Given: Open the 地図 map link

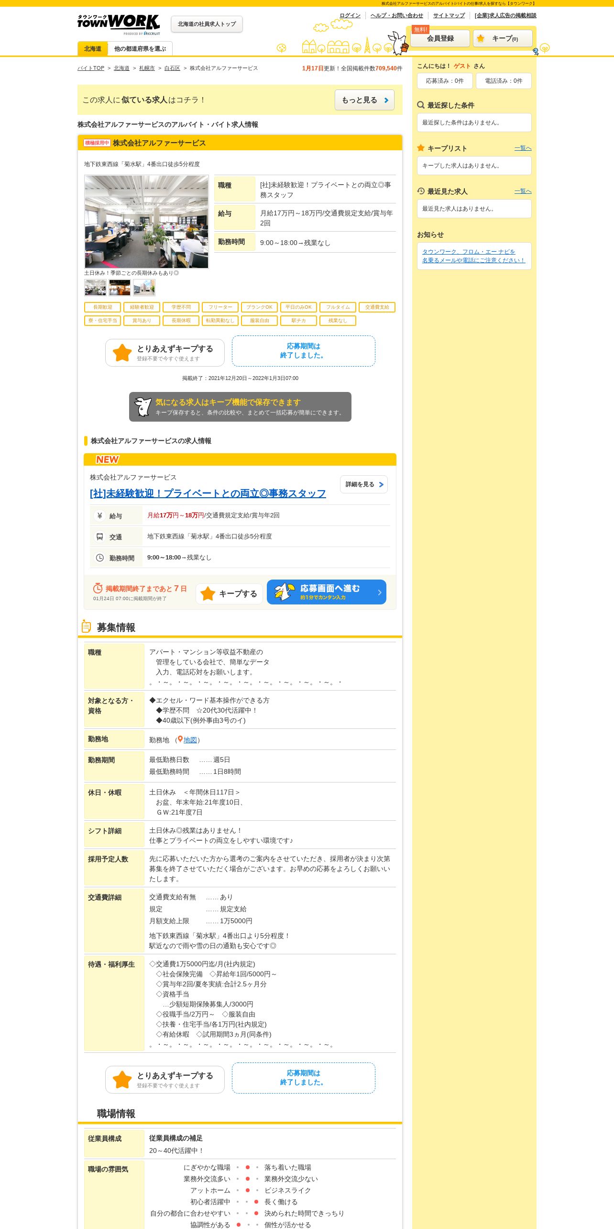Looking at the screenshot, I should [x=190, y=740].
